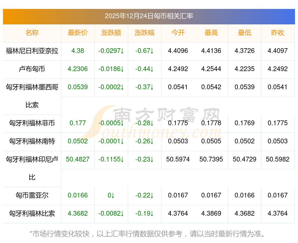Select the 匈牙利福林比索 row name
The height and width of the screenshot is (243, 298).
pos(32,214)
